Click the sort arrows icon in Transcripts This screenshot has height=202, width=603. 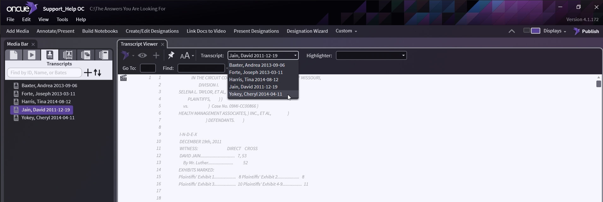click(98, 73)
